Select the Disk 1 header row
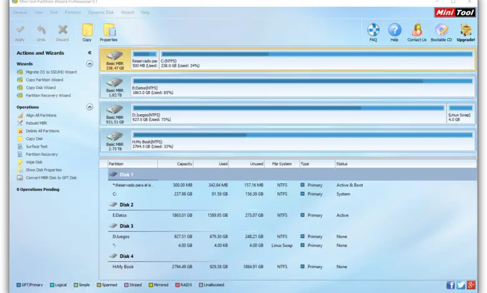The width and height of the screenshot is (487, 293). pos(292,175)
